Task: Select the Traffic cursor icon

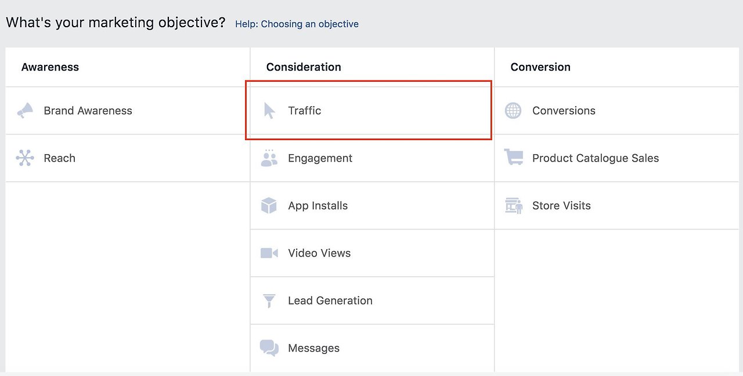Action: 269,110
